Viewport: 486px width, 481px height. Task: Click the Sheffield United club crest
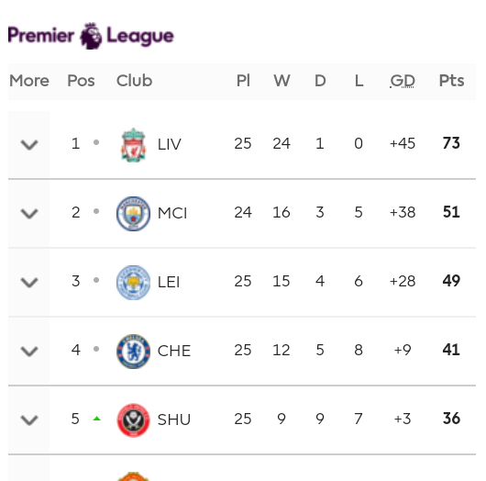point(133,420)
